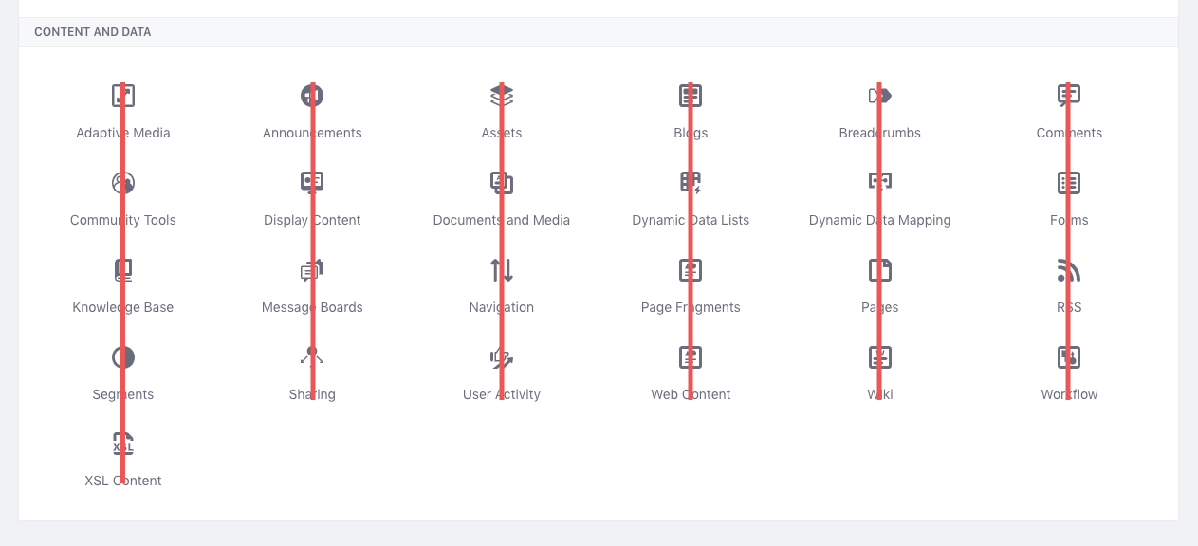This screenshot has height=546, width=1198.
Task: Open the User Activity icon
Action: (x=502, y=357)
